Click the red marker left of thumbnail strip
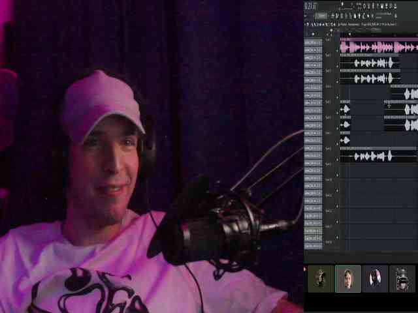Screen dimensions: 418x313 pyautogui.click(x=305, y=269)
